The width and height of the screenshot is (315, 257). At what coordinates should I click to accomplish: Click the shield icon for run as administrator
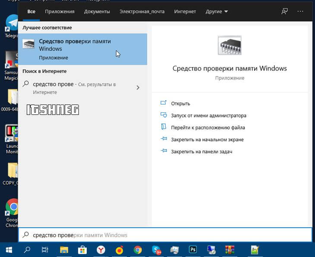[164, 115]
